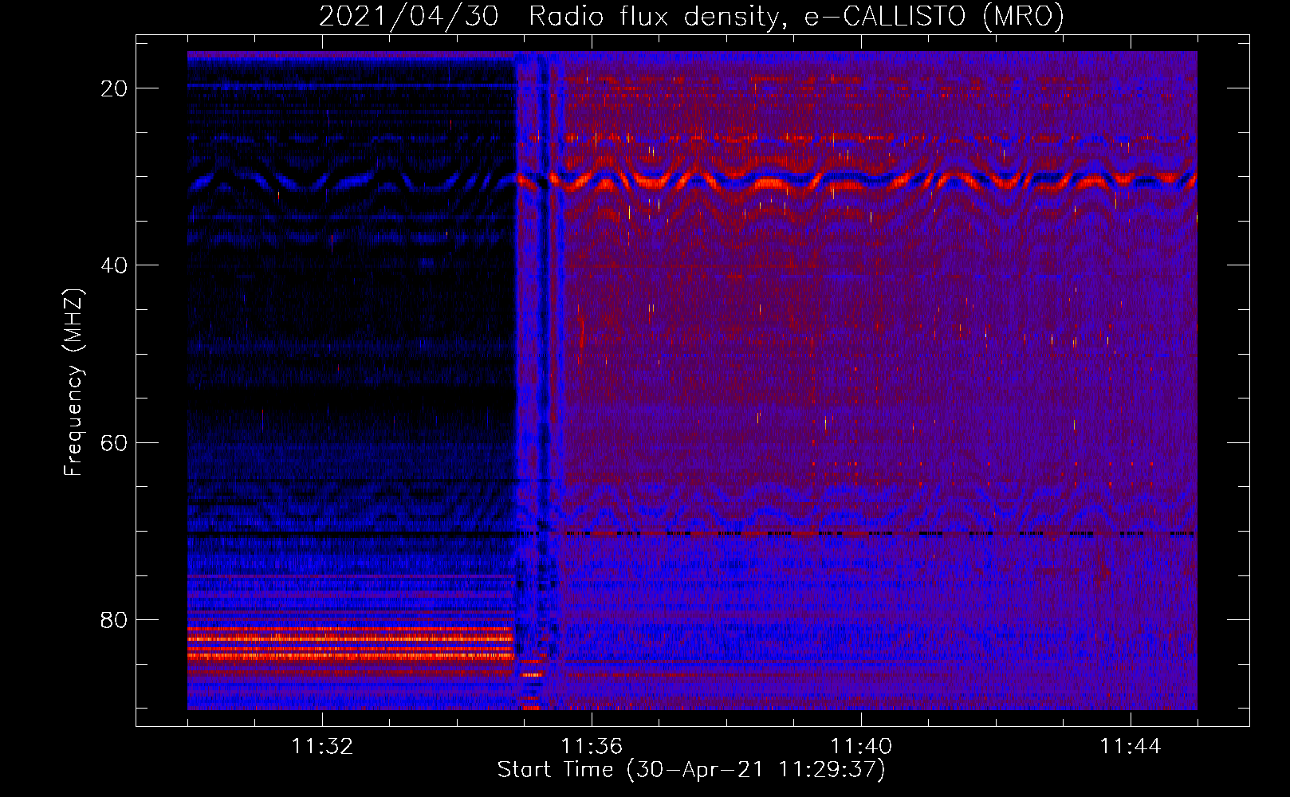Click the 80 MHz frequency tick label
Screen dimensions: 1290x797
114,620
